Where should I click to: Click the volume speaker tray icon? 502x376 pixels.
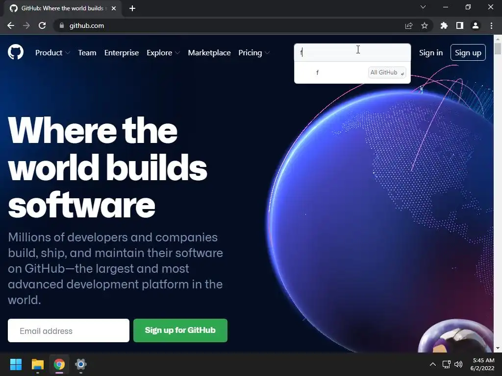click(x=458, y=364)
